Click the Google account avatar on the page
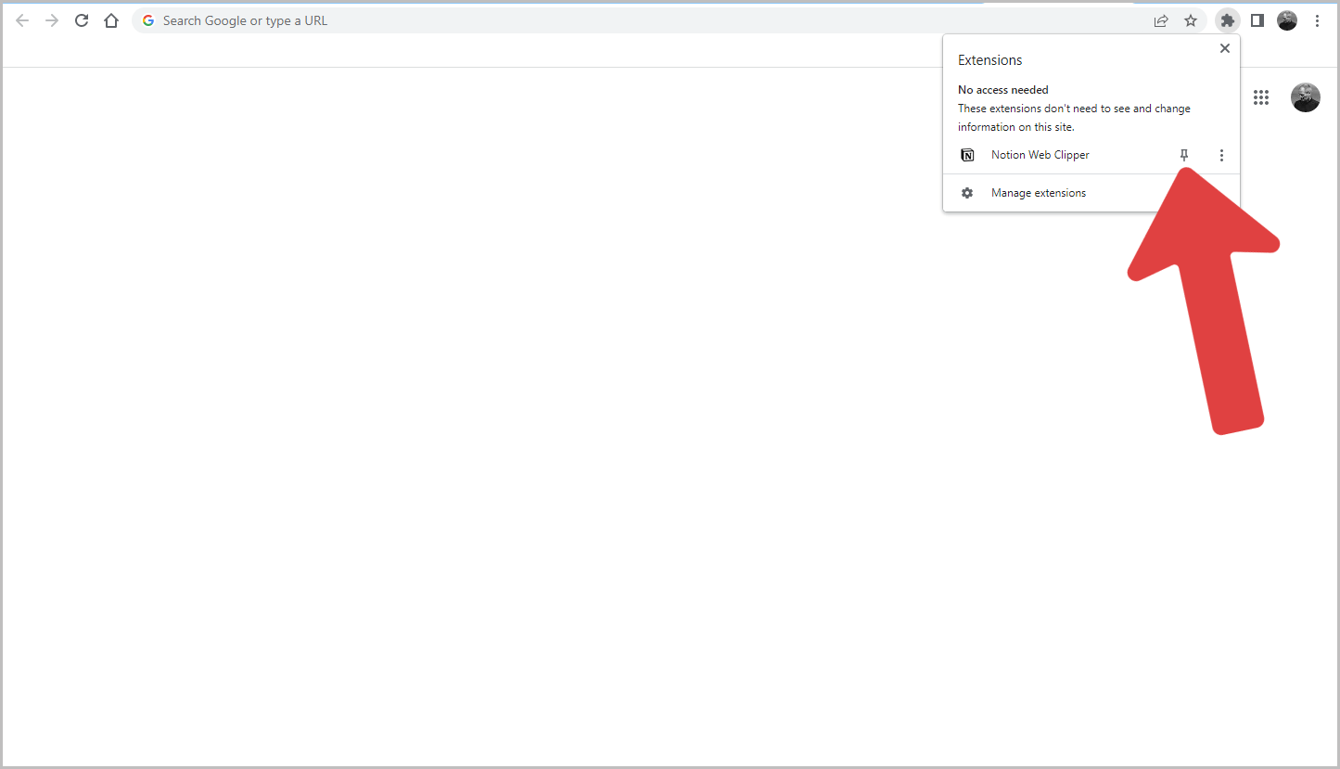Image resolution: width=1340 pixels, height=769 pixels. coord(1305,96)
